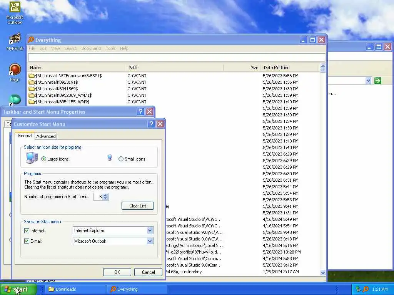The height and width of the screenshot is (295, 394).
Task: Sort by the Path column header
Action: [x=174, y=68]
